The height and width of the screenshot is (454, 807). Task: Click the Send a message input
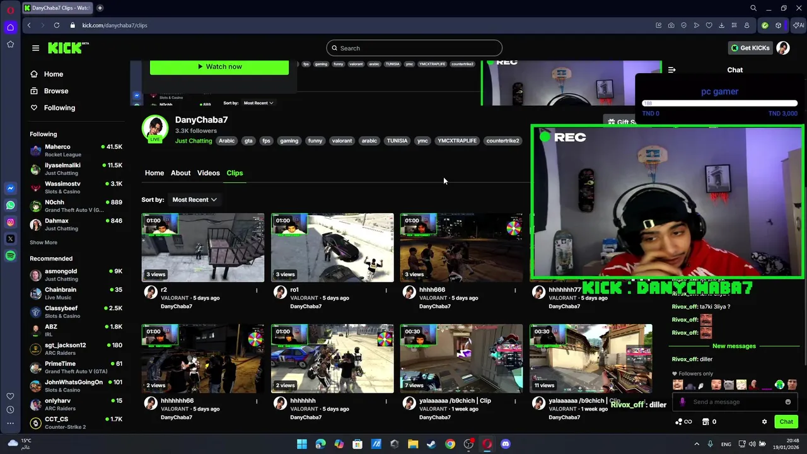click(x=734, y=402)
